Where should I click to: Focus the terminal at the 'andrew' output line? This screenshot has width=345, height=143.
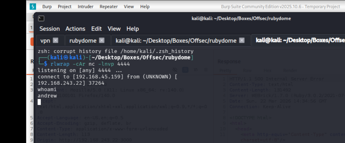coord(47,96)
